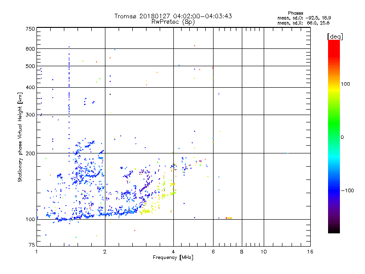
Task: Click the 'RwPretec (8p)' subtitle
Action: (173, 22)
